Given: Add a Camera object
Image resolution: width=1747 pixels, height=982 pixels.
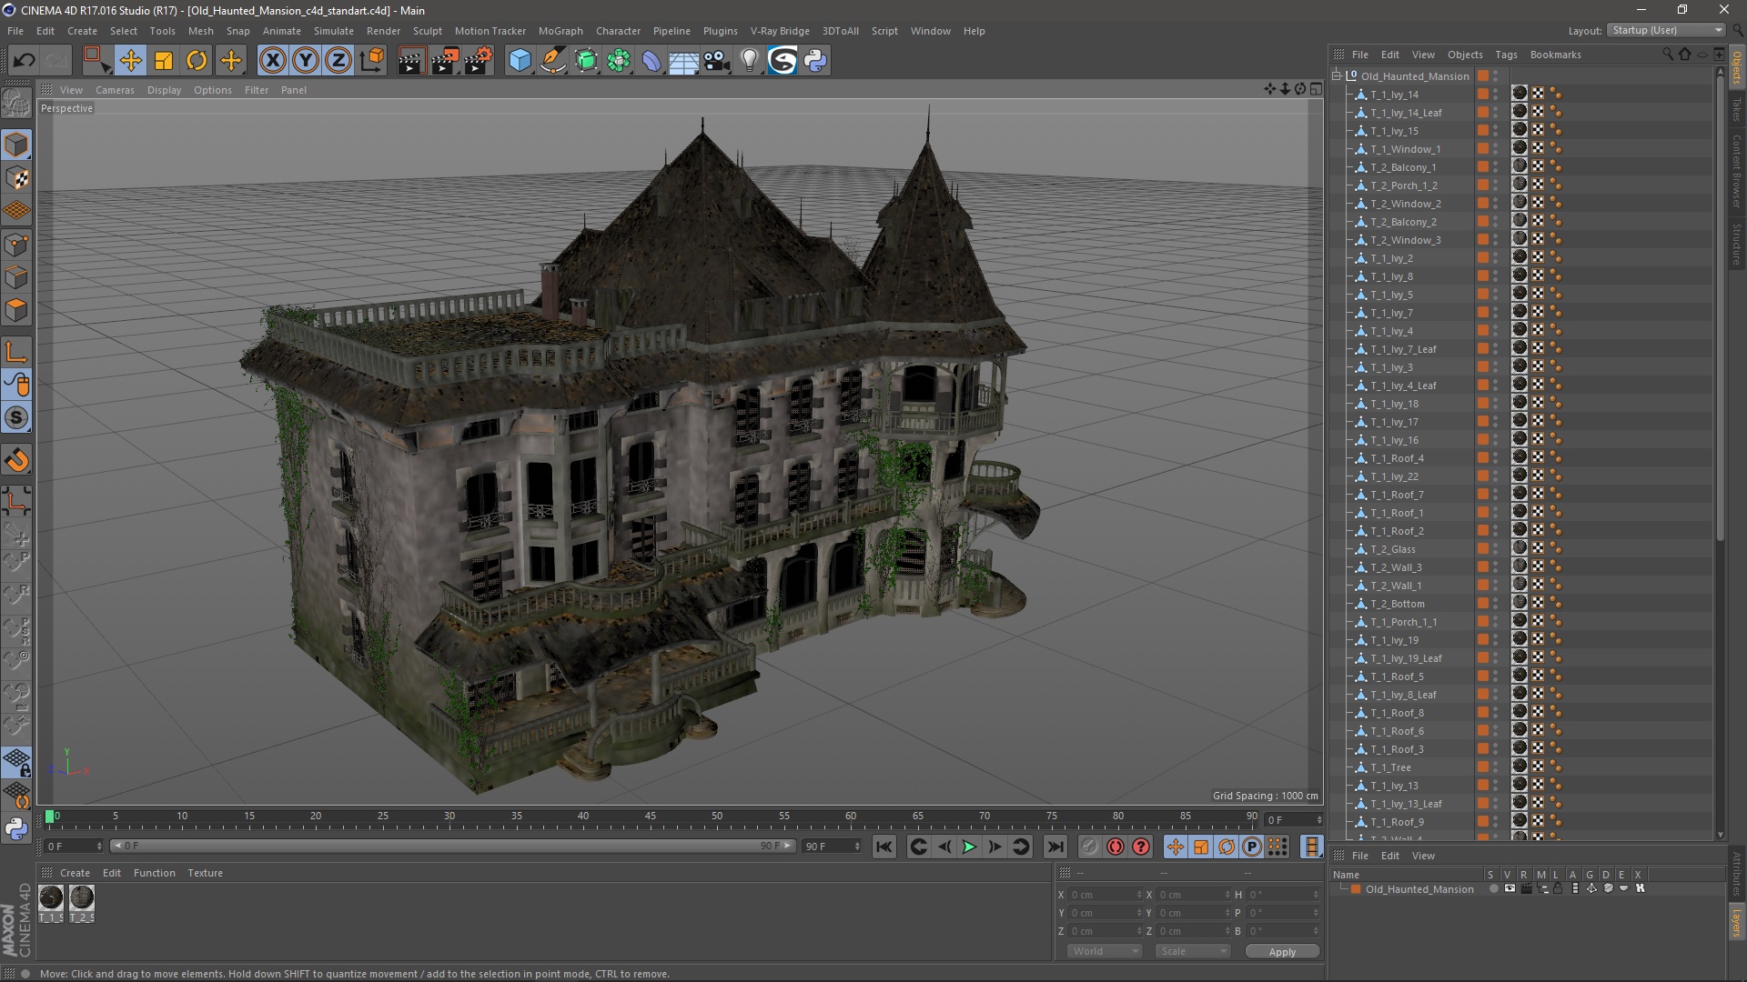Looking at the screenshot, I should coord(717,61).
